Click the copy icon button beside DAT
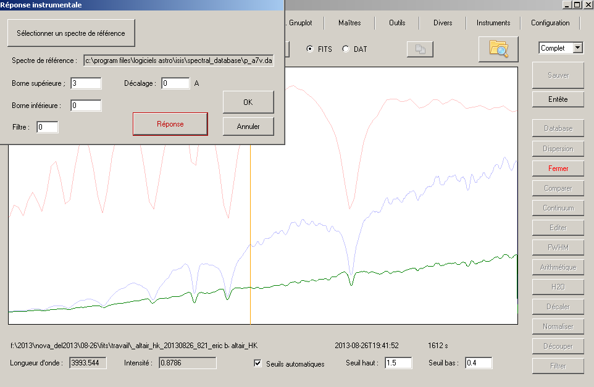 pos(420,49)
